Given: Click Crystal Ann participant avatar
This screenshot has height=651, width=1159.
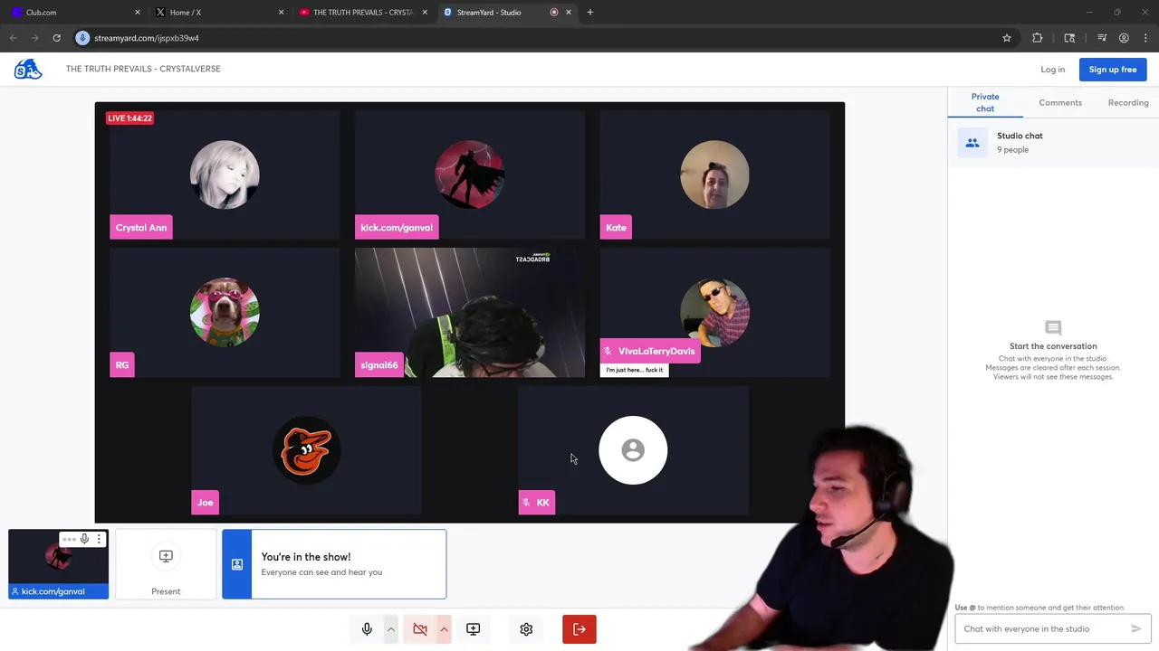Looking at the screenshot, I should (x=225, y=175).
